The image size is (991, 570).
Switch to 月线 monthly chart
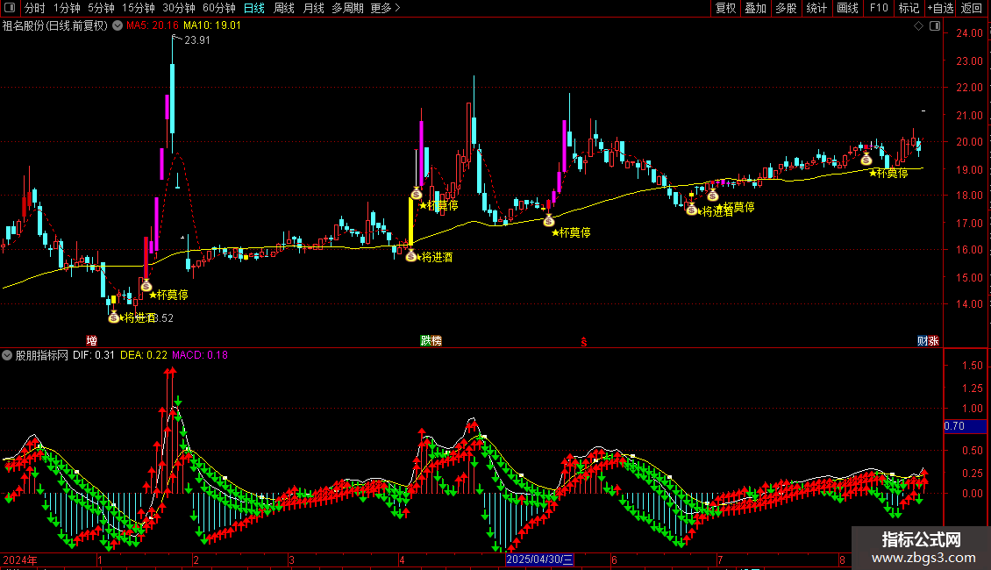click(x=313, y=8)
